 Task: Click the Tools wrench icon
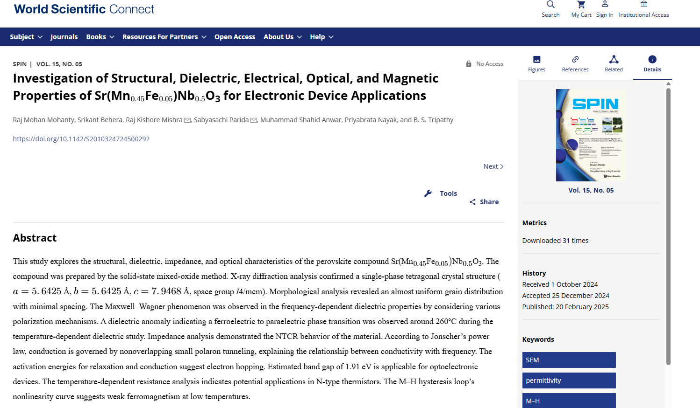[428, 194]
